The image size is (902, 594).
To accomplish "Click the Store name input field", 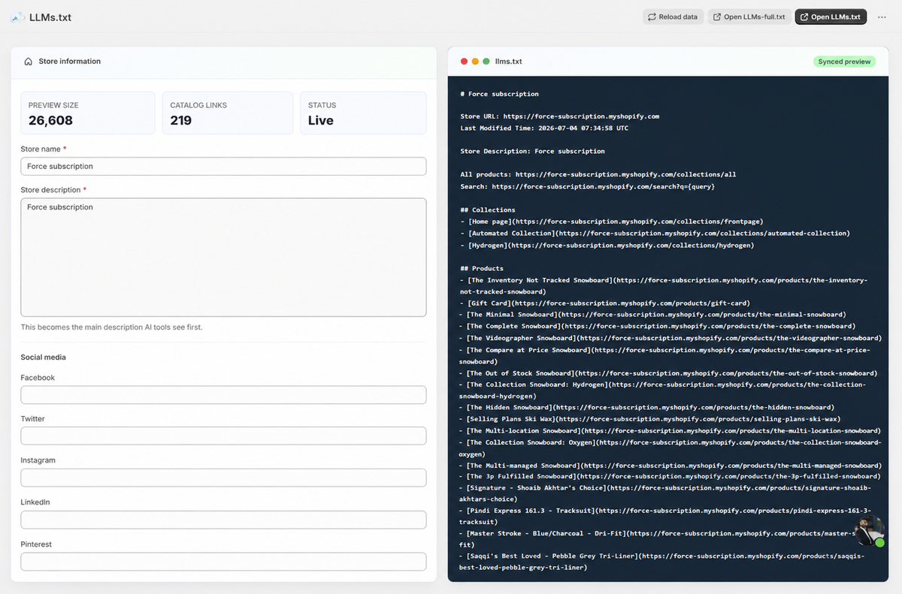I will click(x=223, y=166).
